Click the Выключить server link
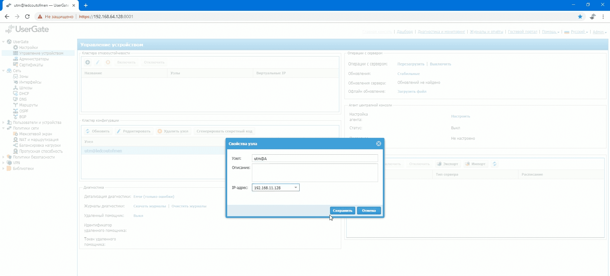Image resolution: width=610 pixels, height=276 pixels. coord(440,64)
